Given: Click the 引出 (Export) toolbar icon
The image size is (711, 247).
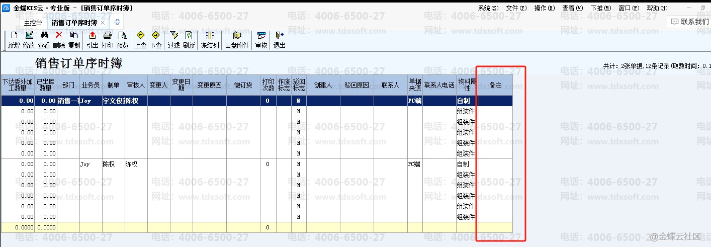Looking at the screenshot, I should 93,35.
